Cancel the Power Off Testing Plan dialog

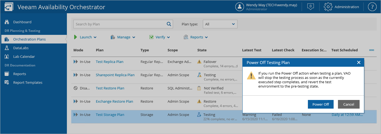point(349,104)
